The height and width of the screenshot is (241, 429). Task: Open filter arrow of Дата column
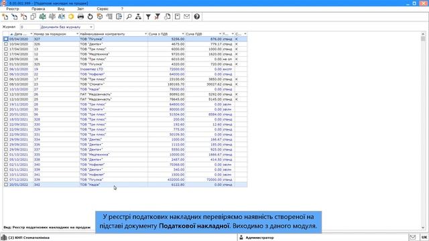(31, 34)
